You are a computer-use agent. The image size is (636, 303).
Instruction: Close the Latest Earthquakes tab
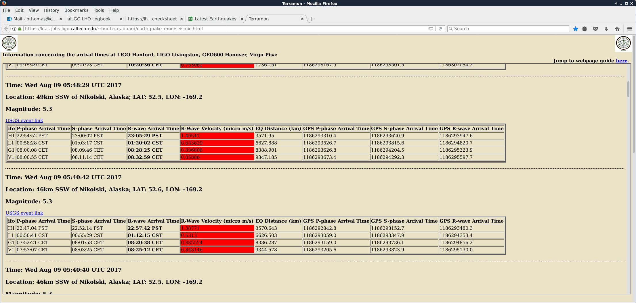[x=242, y=19]
